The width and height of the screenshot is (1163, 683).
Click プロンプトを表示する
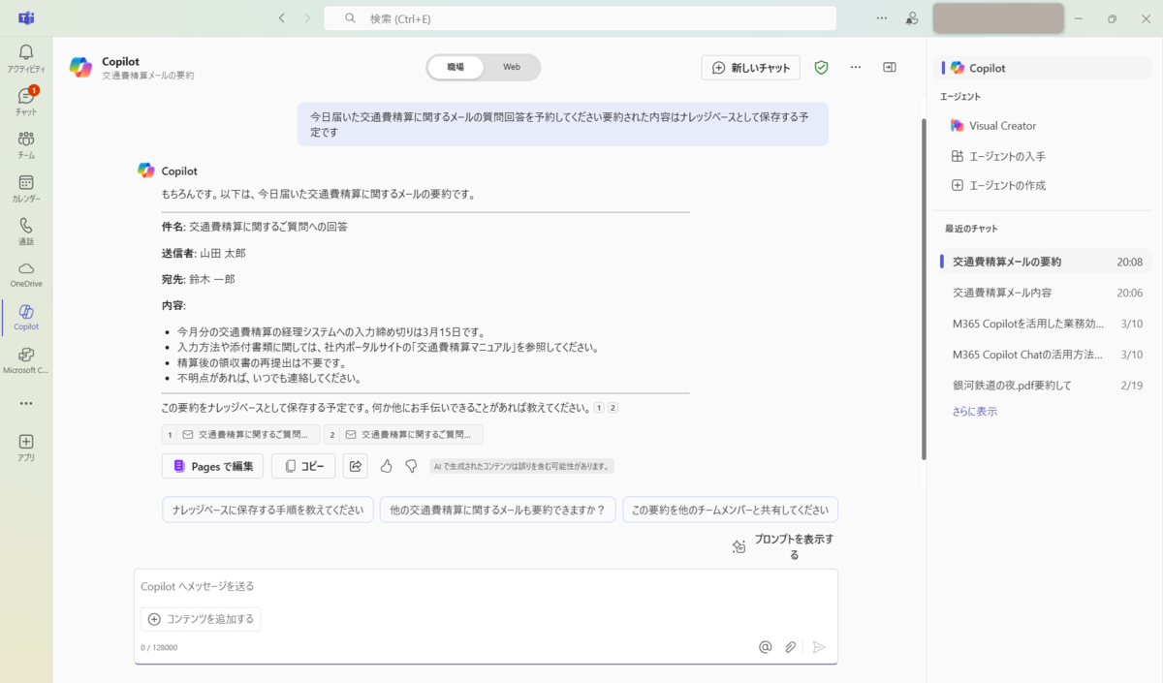tap(783, 547)
